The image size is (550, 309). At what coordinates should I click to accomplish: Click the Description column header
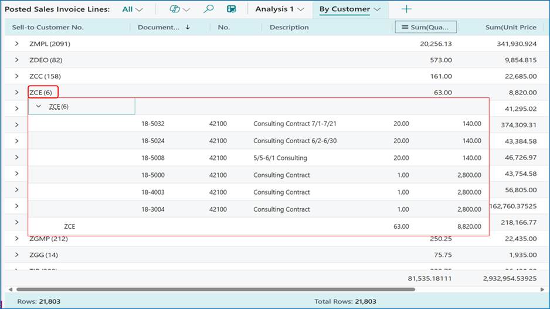(x=289, y=27)
